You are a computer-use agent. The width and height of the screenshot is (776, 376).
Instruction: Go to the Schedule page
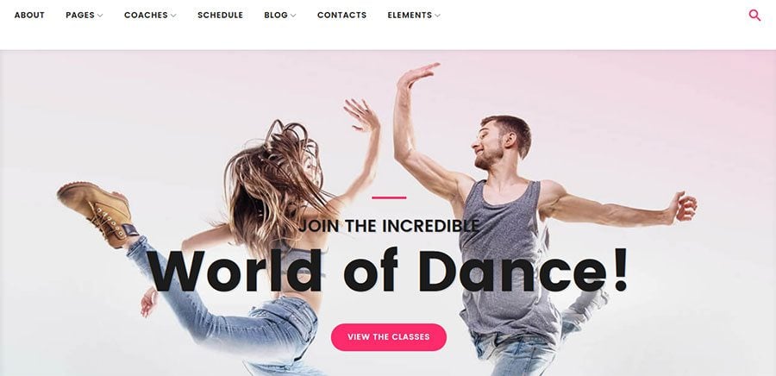point(220,16)
